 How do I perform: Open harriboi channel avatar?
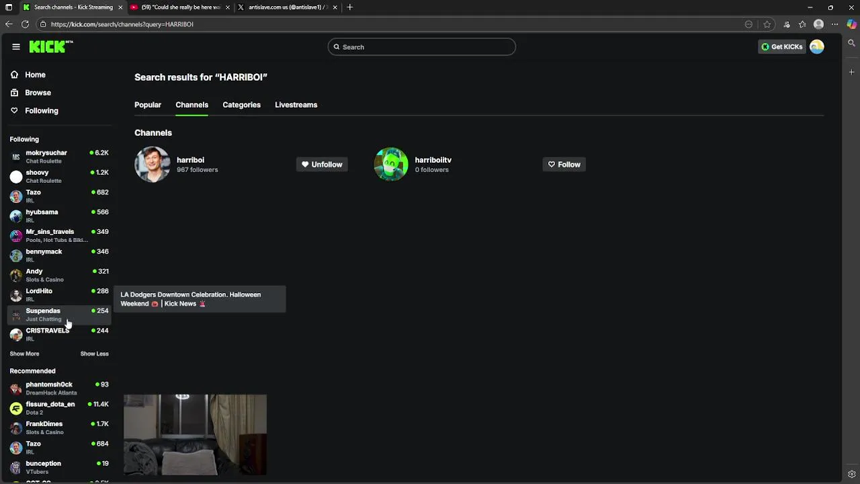(x=153, y=164)
